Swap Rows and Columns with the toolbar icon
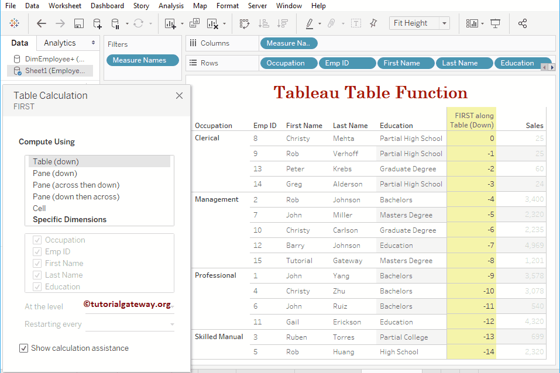560x373 pixels. point(245,23)
